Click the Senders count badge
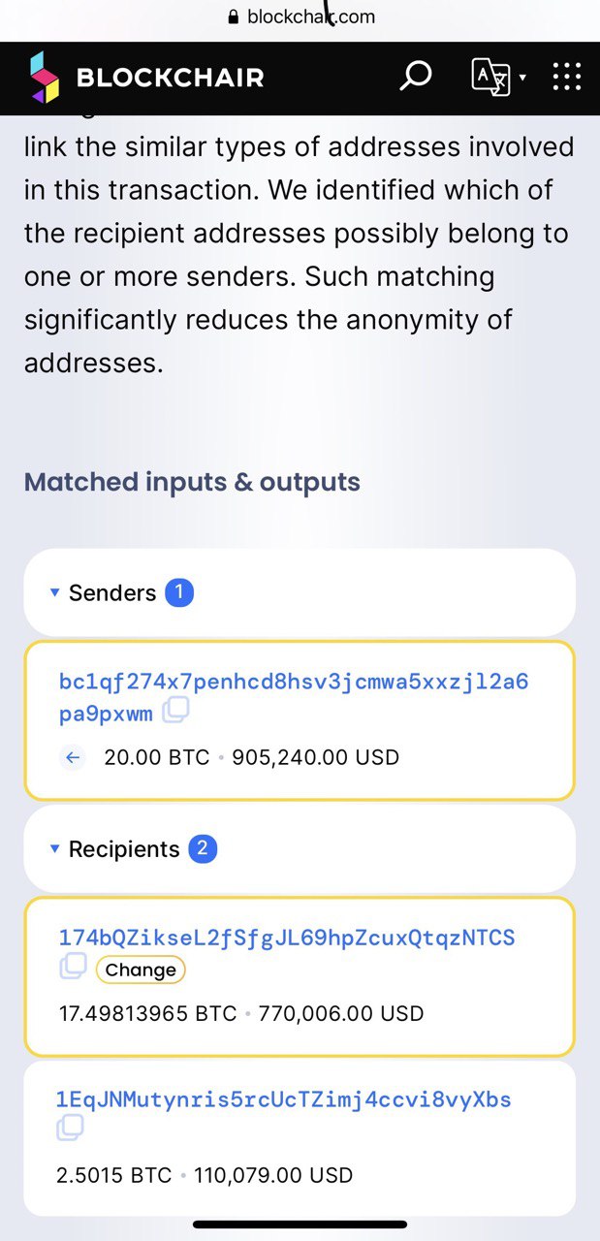Image resolution: width=600 pixels, height=1241 pixels. coord(179,592)
